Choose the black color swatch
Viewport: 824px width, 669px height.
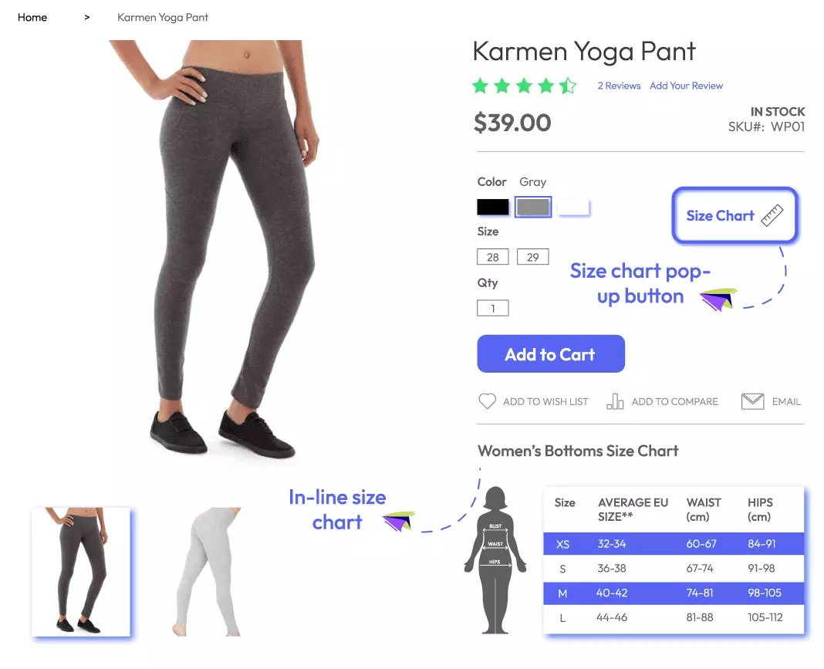(x=493, y=207)
